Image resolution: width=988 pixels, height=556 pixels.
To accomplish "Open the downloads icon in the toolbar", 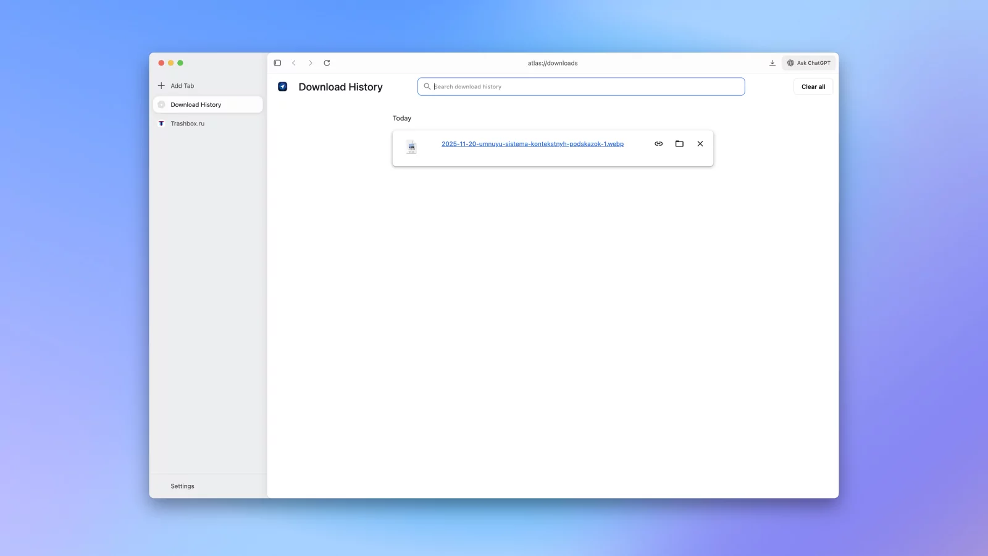I will coord(772,63).
